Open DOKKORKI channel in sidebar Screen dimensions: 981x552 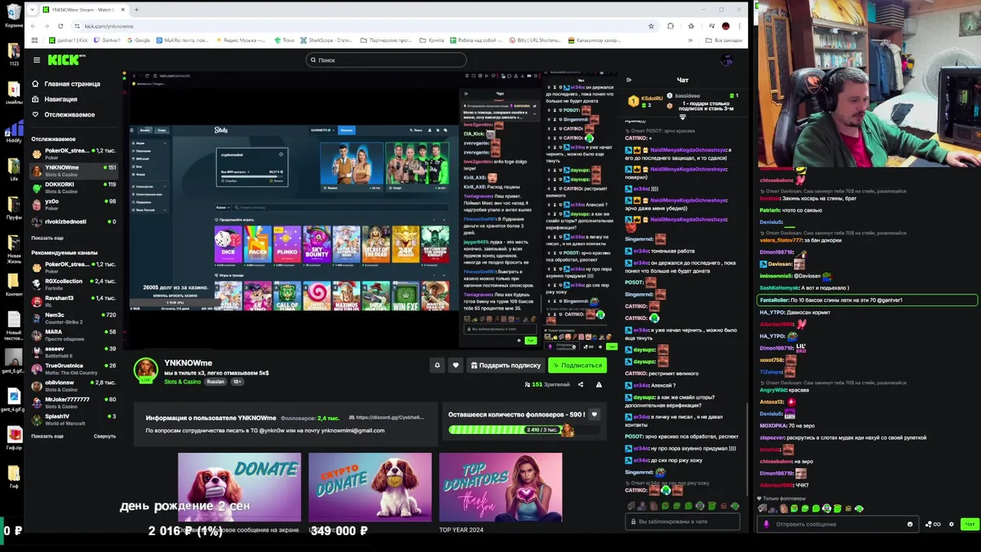(74, 187)
